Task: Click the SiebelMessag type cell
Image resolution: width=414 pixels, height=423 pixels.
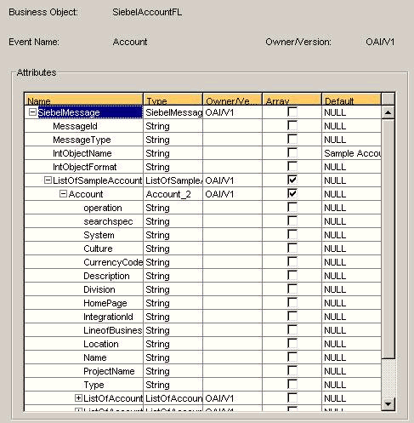Action: (173, 112)
